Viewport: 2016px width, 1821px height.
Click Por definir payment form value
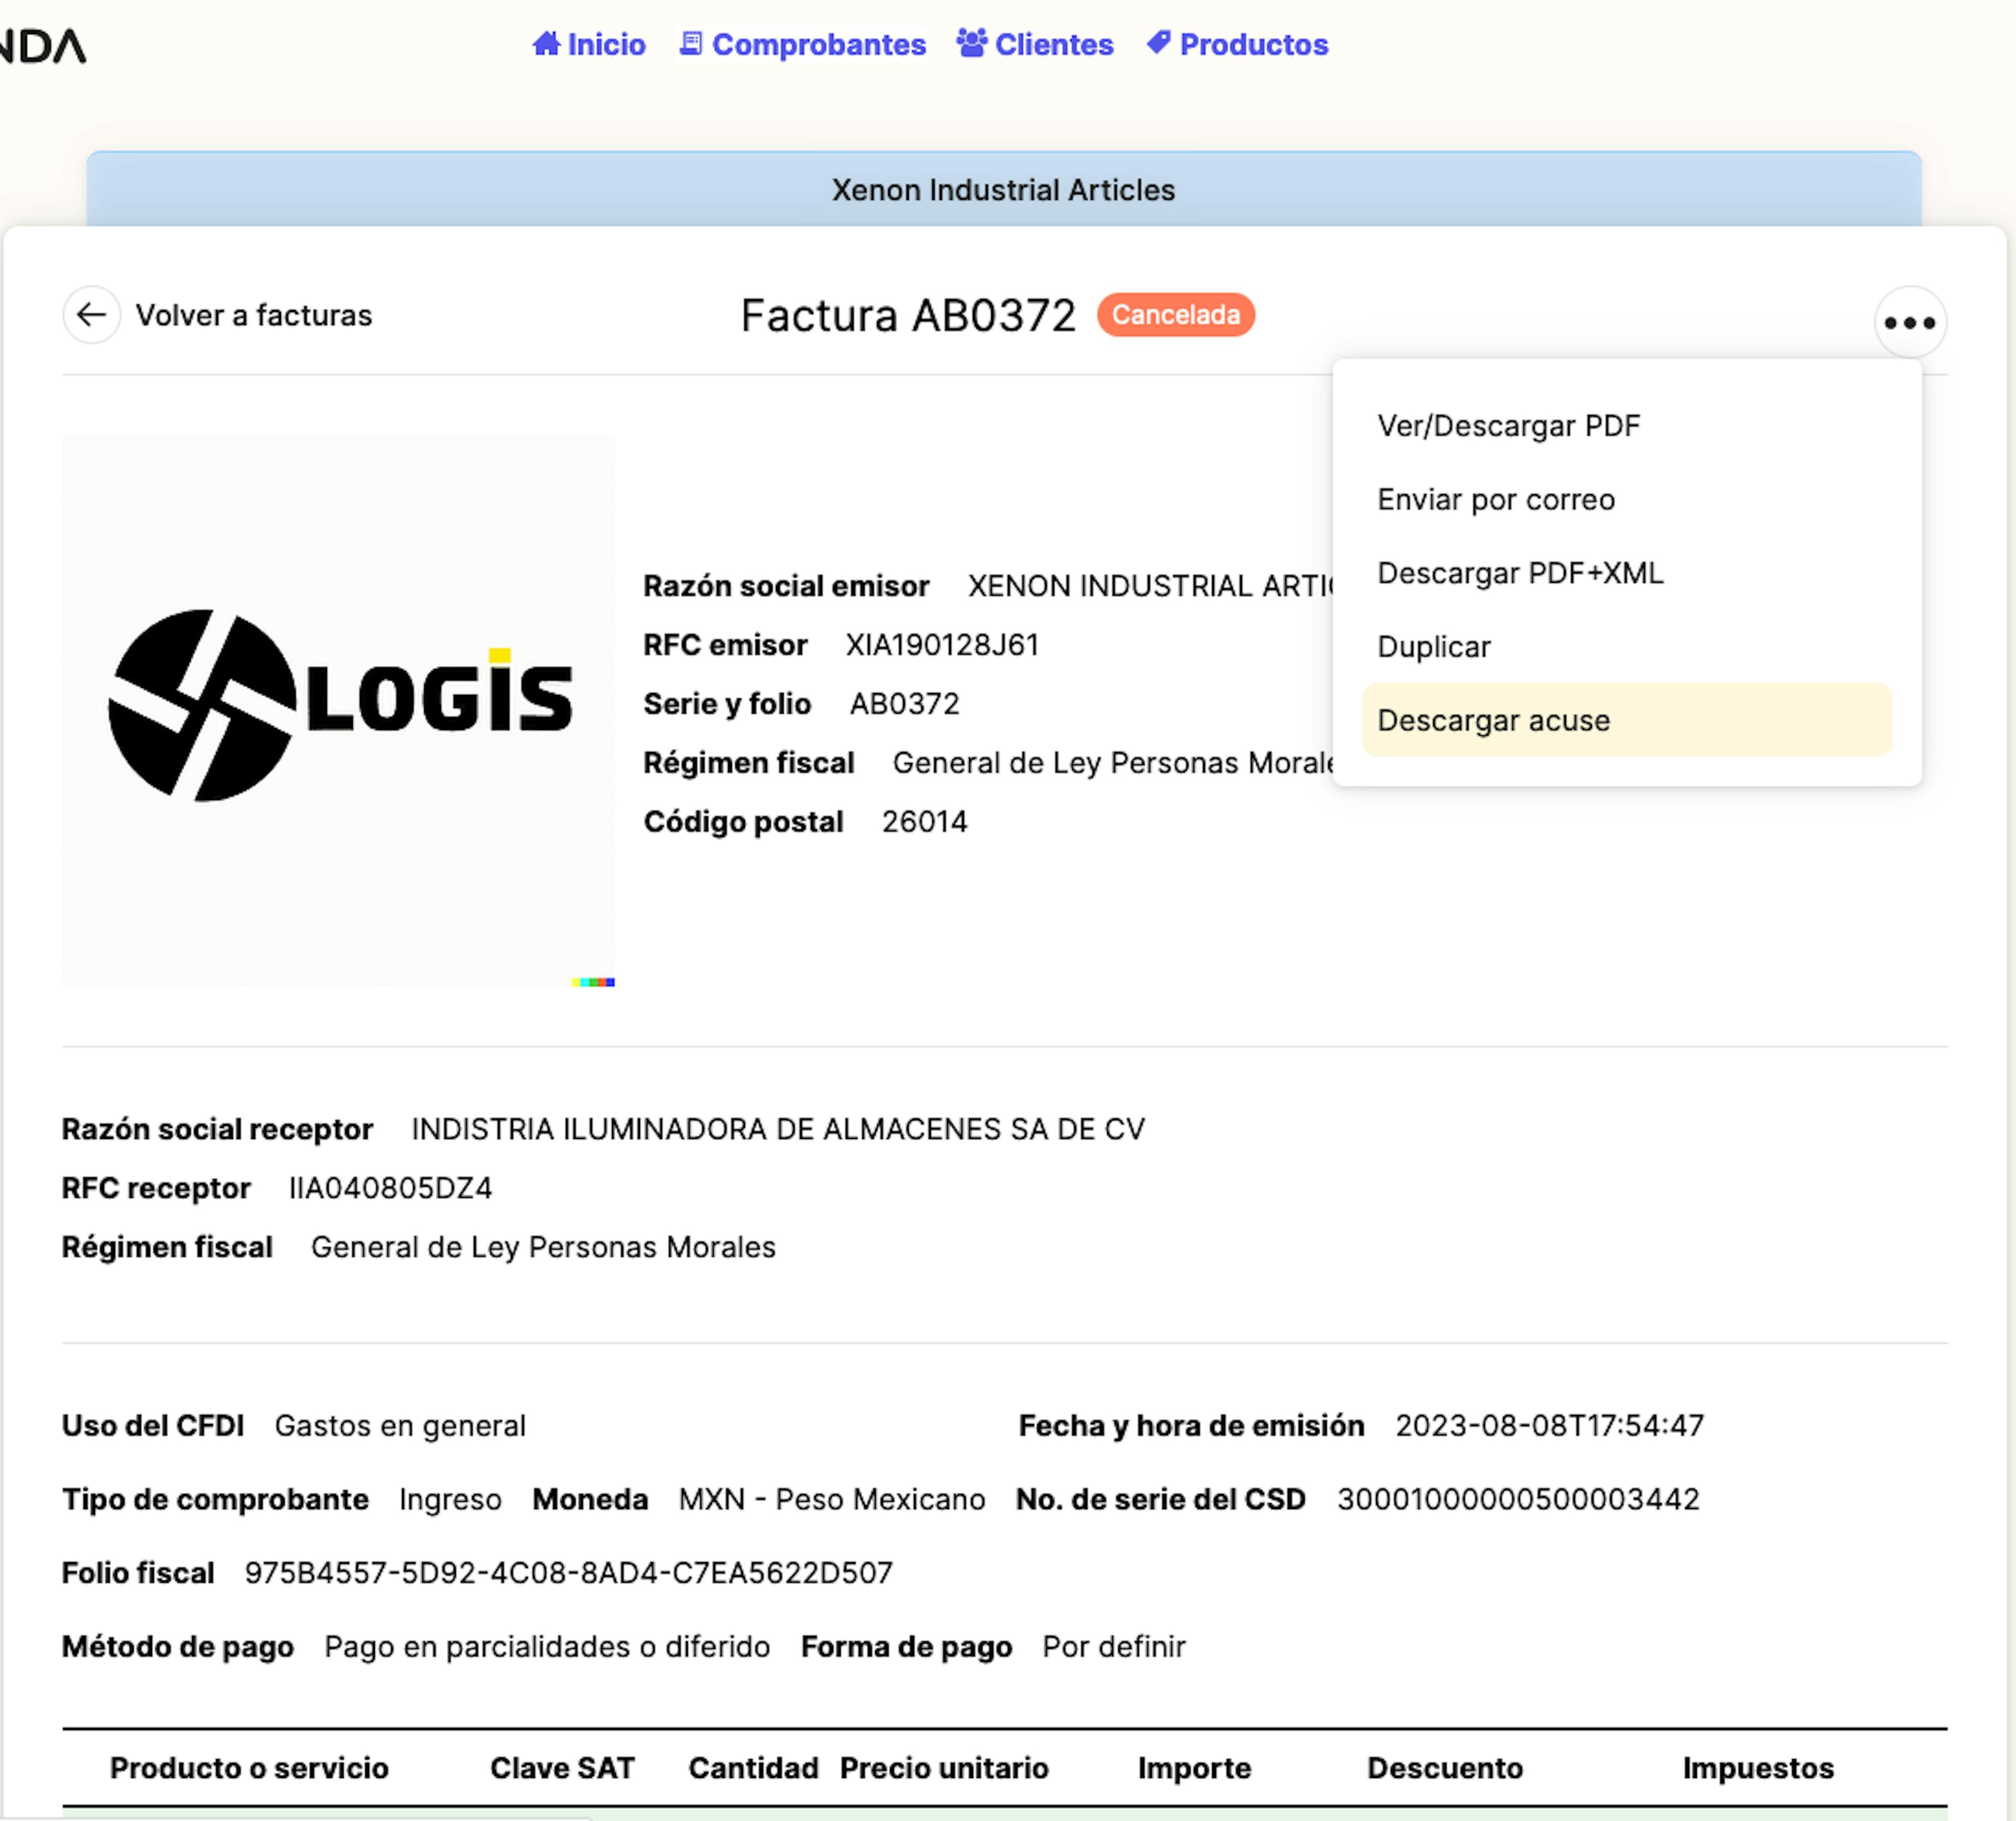point(1114,1647)
